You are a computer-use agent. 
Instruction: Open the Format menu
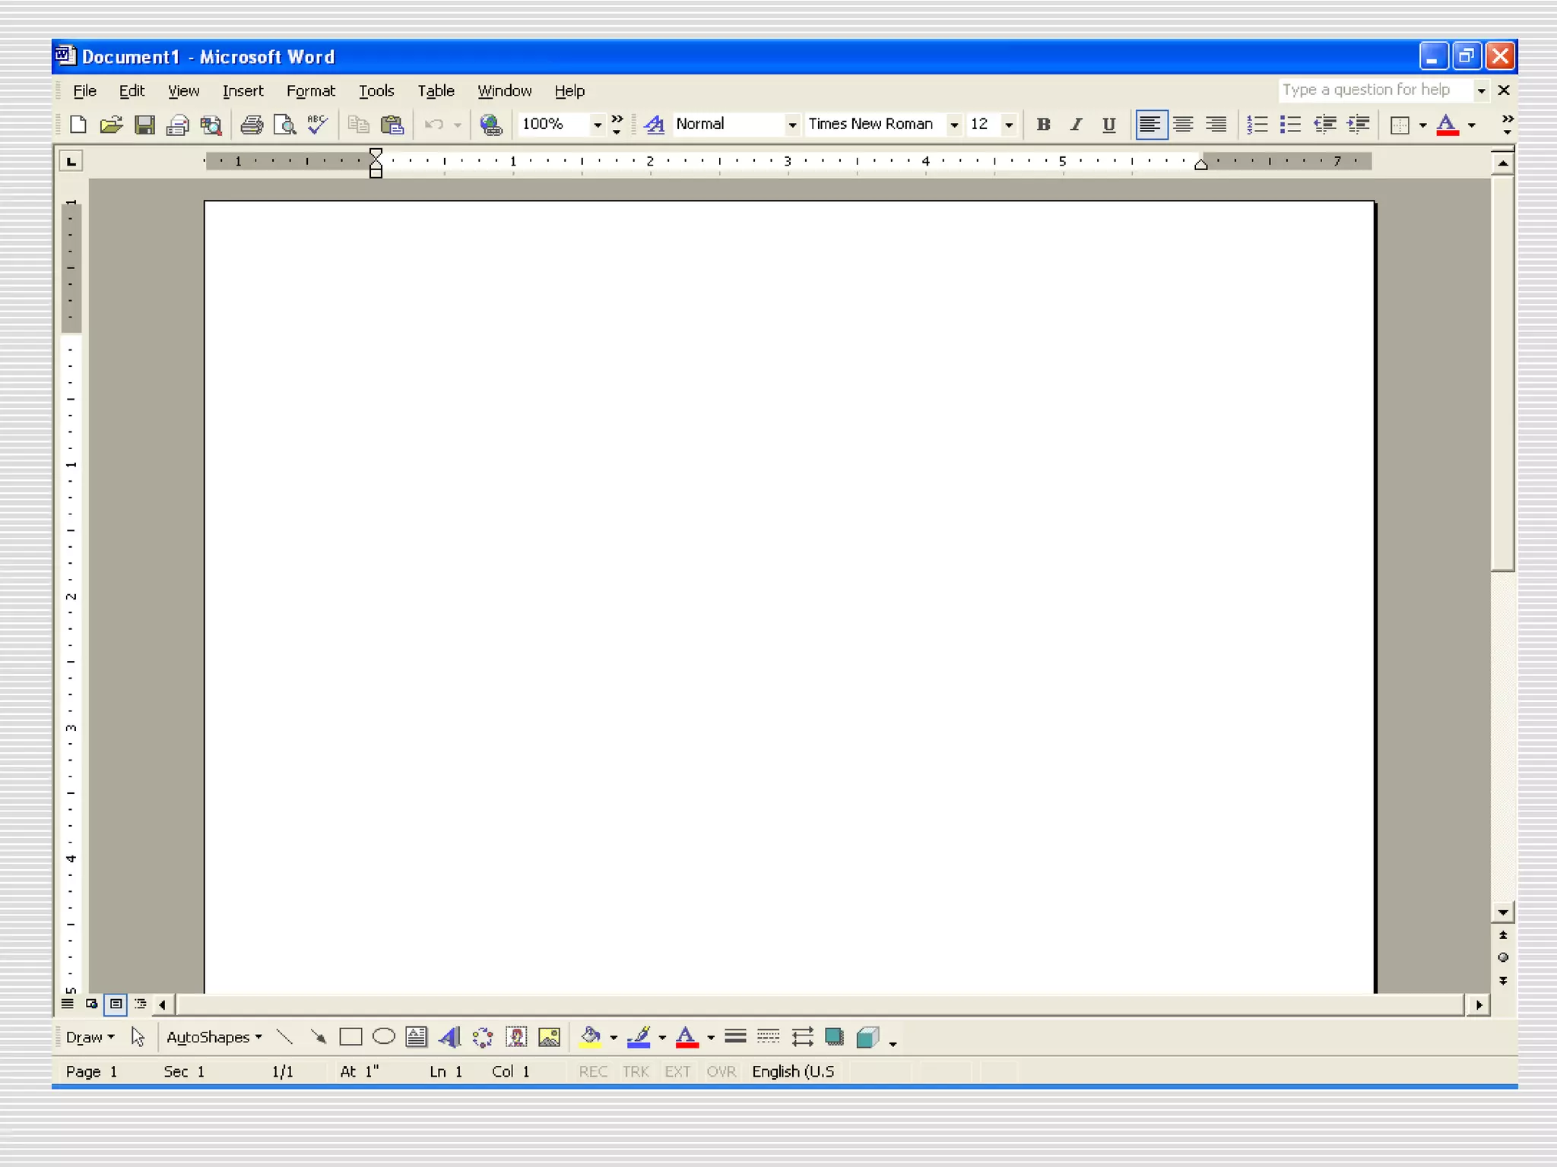(x=310, y=91)
